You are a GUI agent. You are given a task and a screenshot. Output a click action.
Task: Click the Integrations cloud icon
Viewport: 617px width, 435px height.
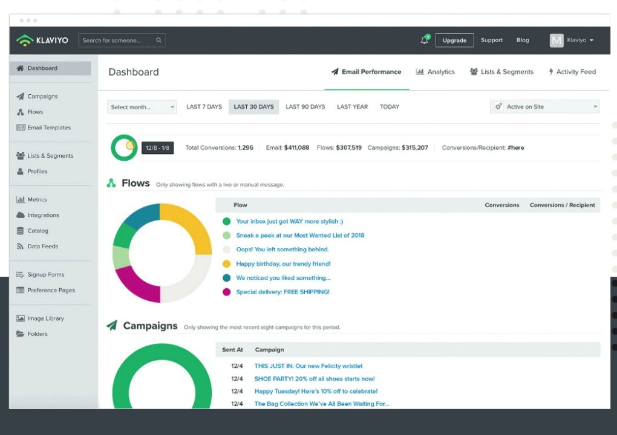click(x=21, y=216)
